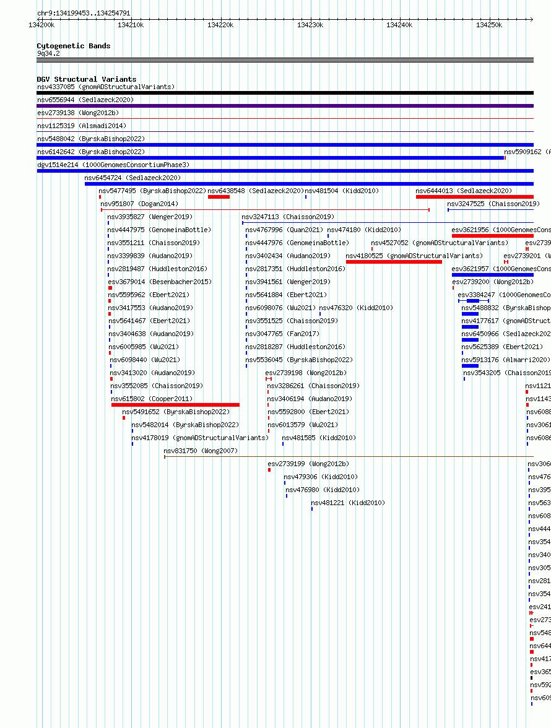This screenshot has height=728, width=551.
Task: Click nsv3941561 (Wenger2019) variant label
Action: [x=288, y=282]
